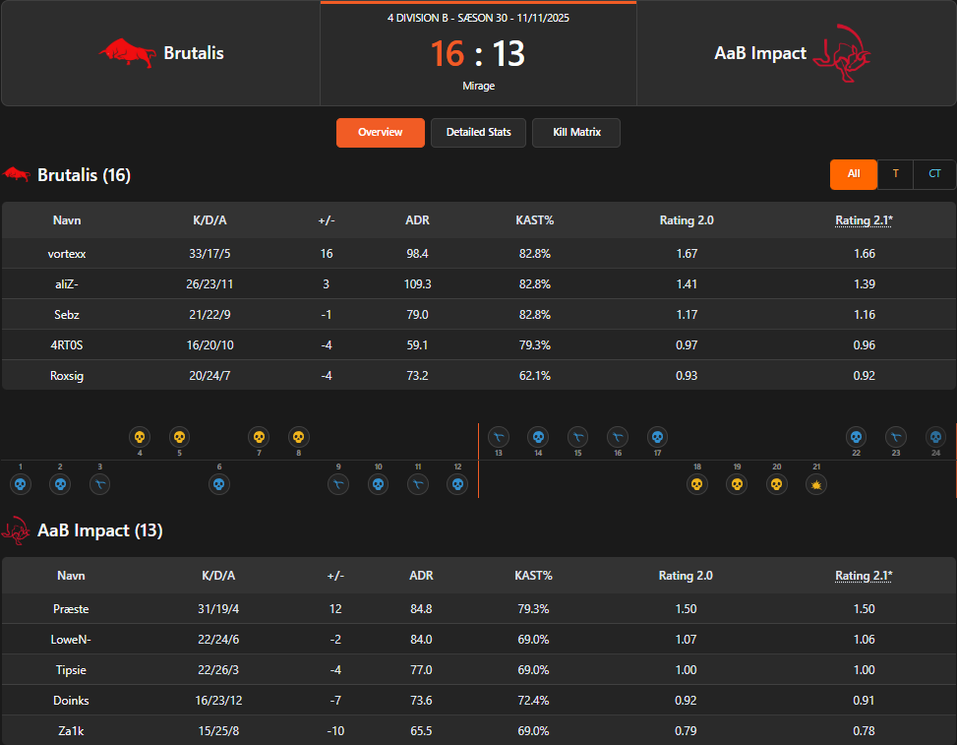957x745 pixels.
Task: Click player name Roxsig
Action: click(x=67, y=376)
